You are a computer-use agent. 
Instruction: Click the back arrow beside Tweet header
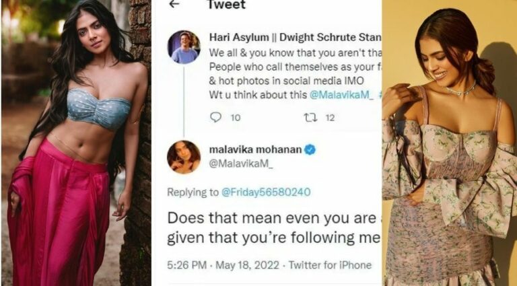click(174, 5)
